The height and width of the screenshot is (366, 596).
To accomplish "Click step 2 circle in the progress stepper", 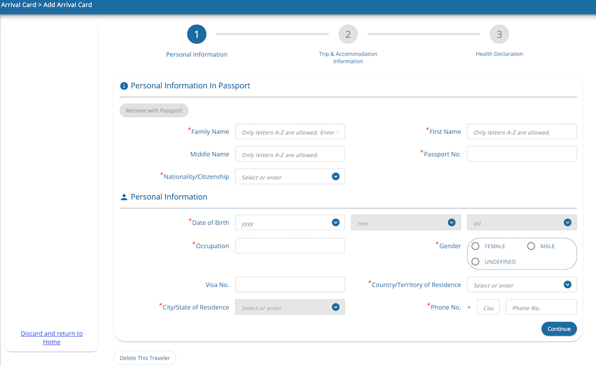I will tap(348, 34).
